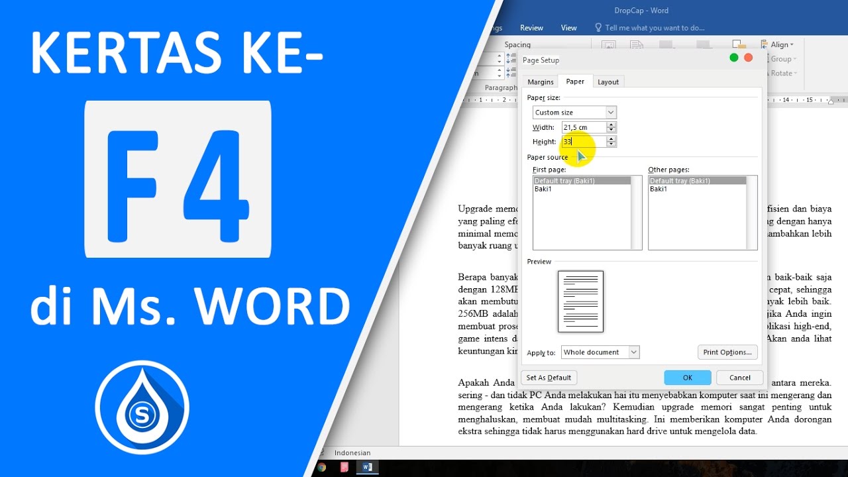
Task: Click the Wrap Text icon in the ribbon
Action: point(637,46)
